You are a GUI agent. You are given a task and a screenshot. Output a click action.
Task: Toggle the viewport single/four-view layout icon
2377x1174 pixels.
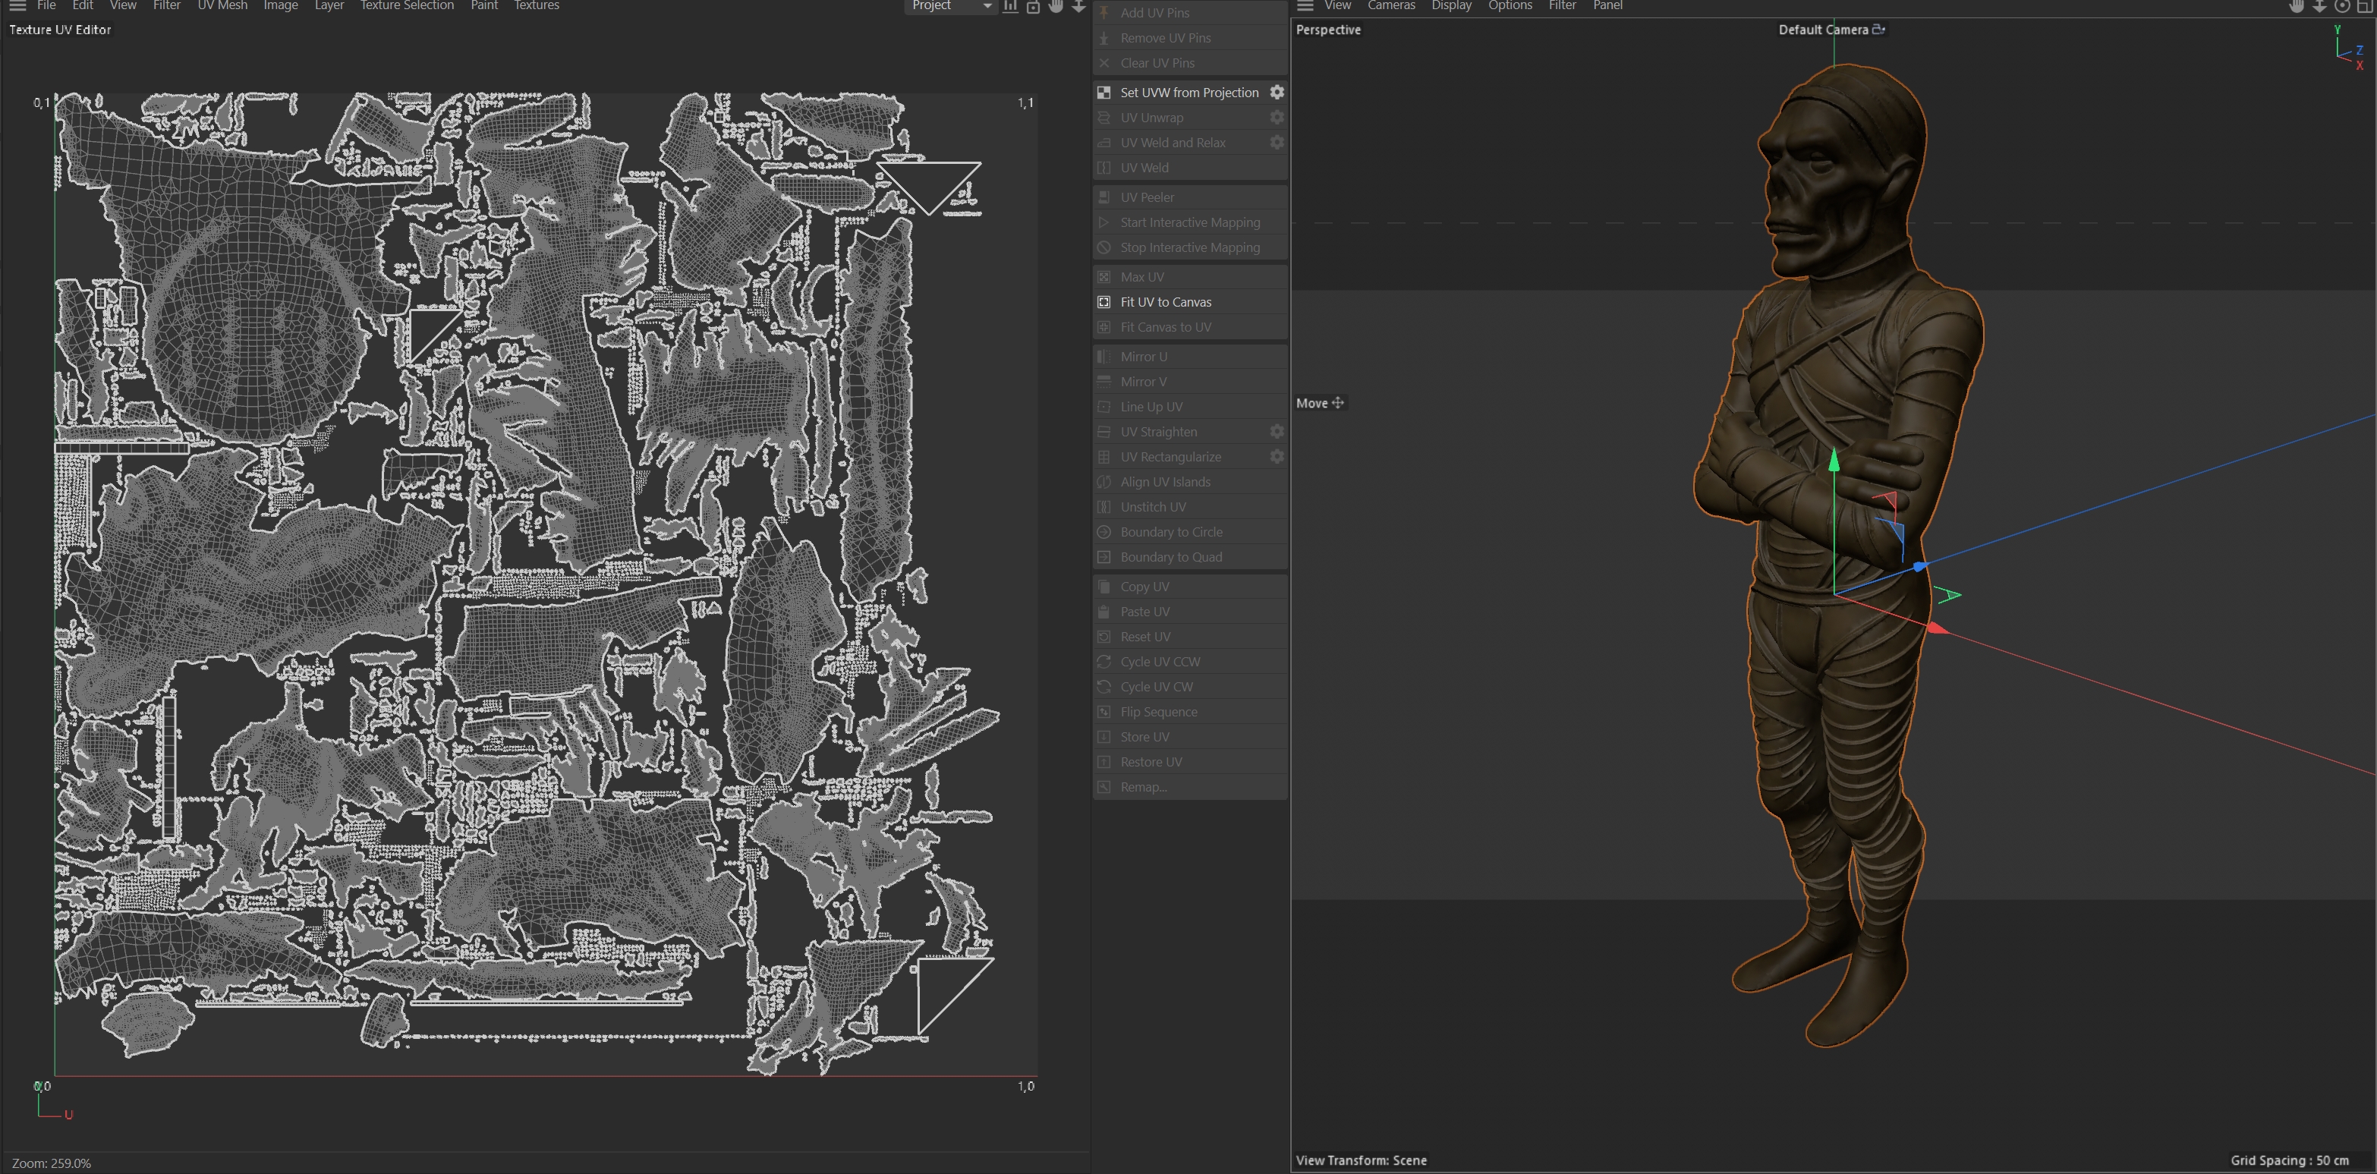pyautogui.click(x=2365, y=5)
